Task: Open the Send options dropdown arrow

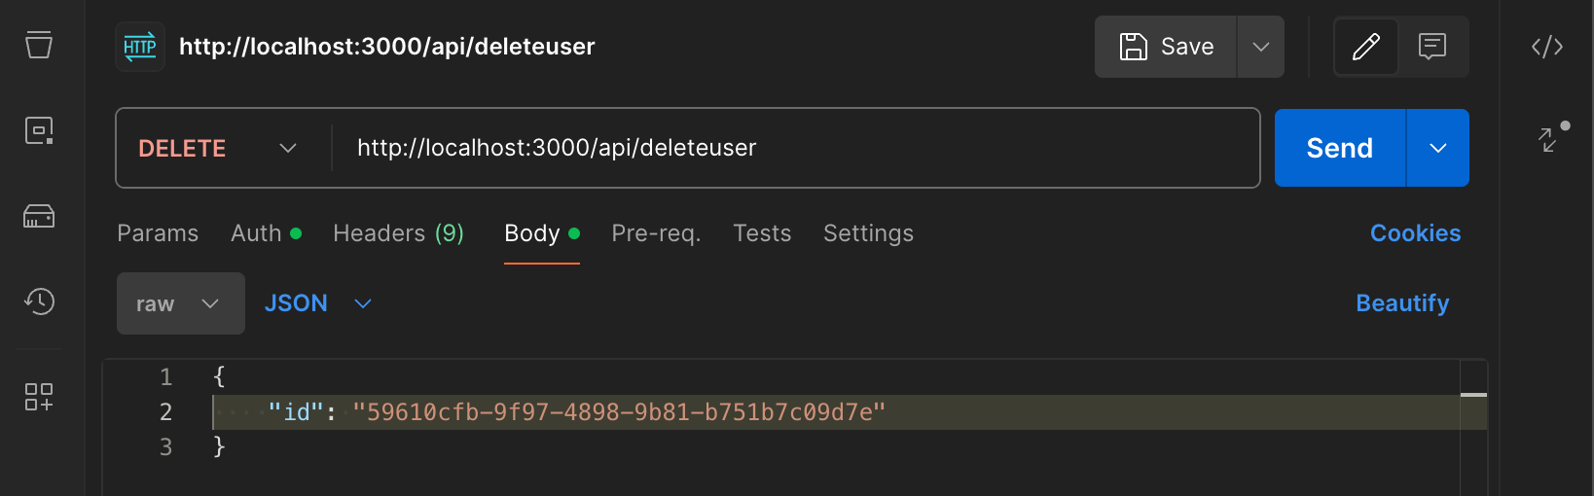Action: pyautogui.click(x=1438, y=148)
